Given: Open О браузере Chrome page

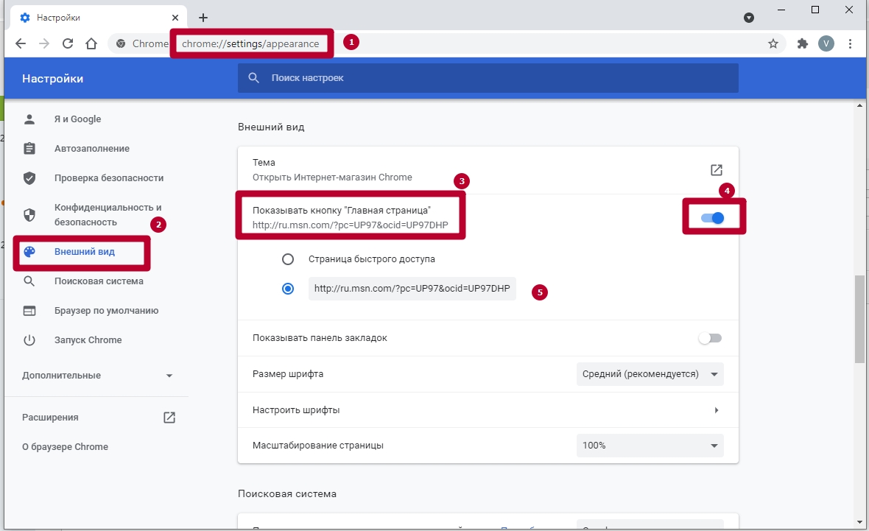Looking at the screenshot, I should 65,447.
